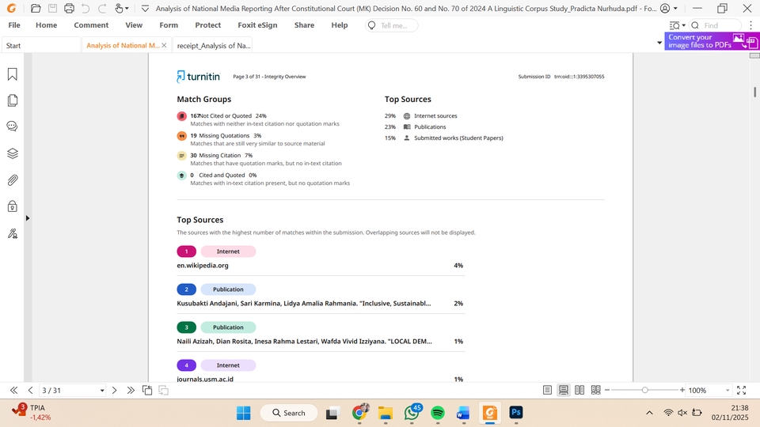Image resolution: width=760 pixels, height=427 pixels.
Task: Expand the page number dropdown
Action: pos(102,391)
